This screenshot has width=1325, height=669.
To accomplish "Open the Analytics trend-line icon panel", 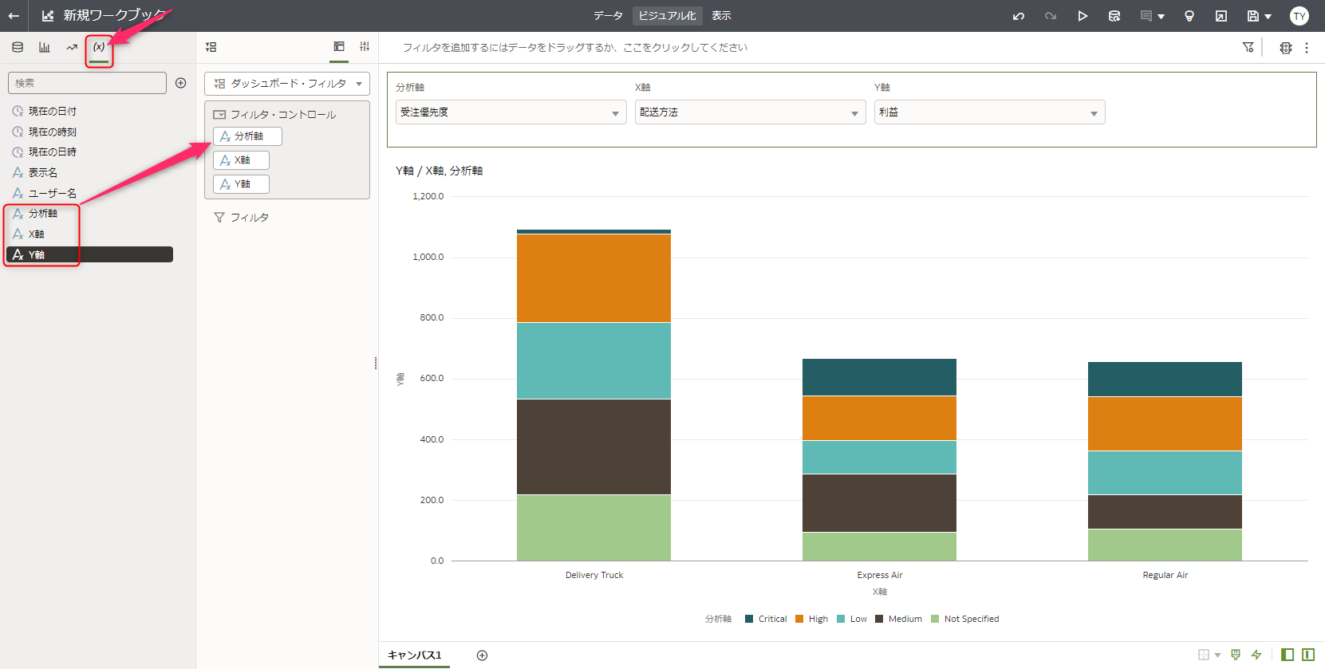I will click(72, 47).
